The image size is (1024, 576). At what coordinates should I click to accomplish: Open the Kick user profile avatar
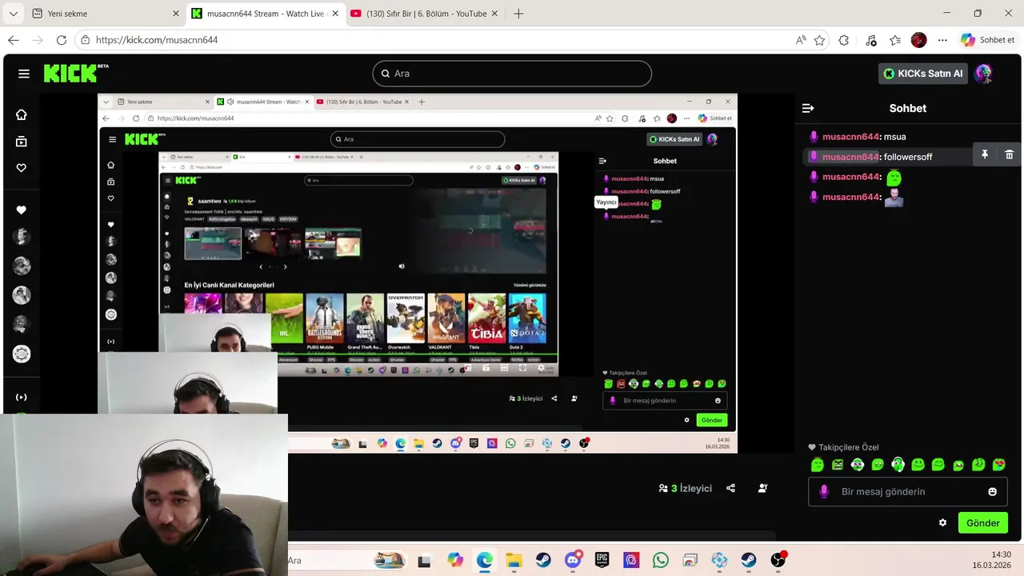tap(983, 74)
